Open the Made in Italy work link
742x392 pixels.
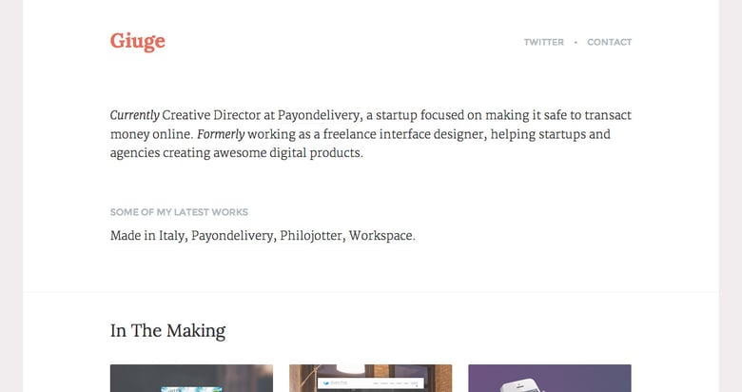tap(146, 235)
